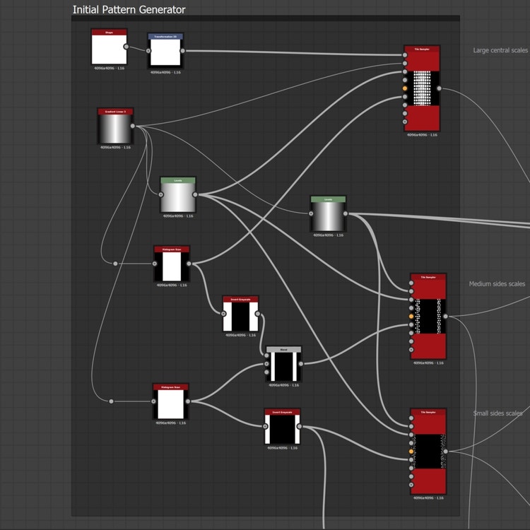Click input of thin-bordered Invert Grayscale node
This screenshot has width=530, height=530.
[x=265, y=427]
